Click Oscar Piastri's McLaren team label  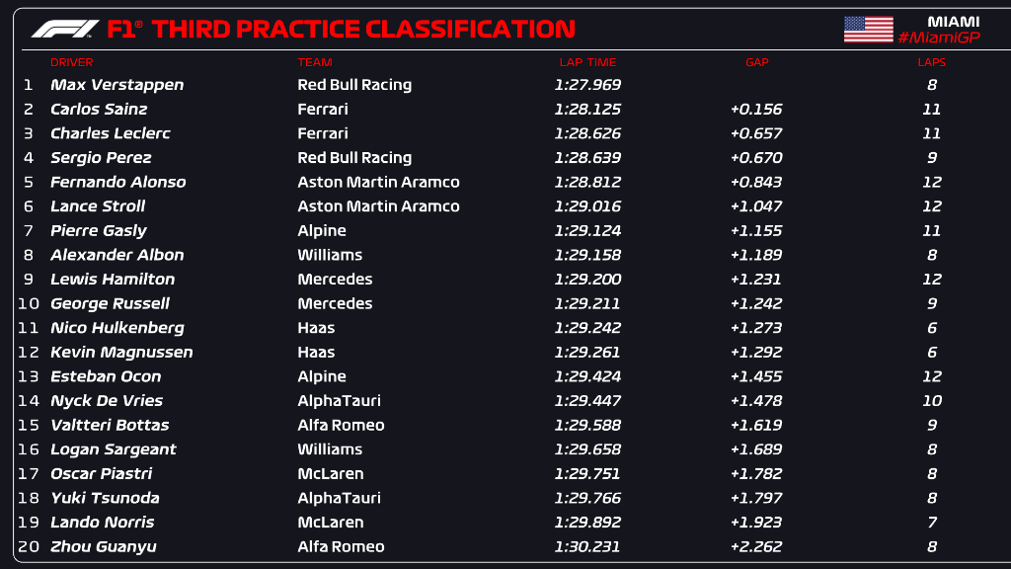point(330,473)
